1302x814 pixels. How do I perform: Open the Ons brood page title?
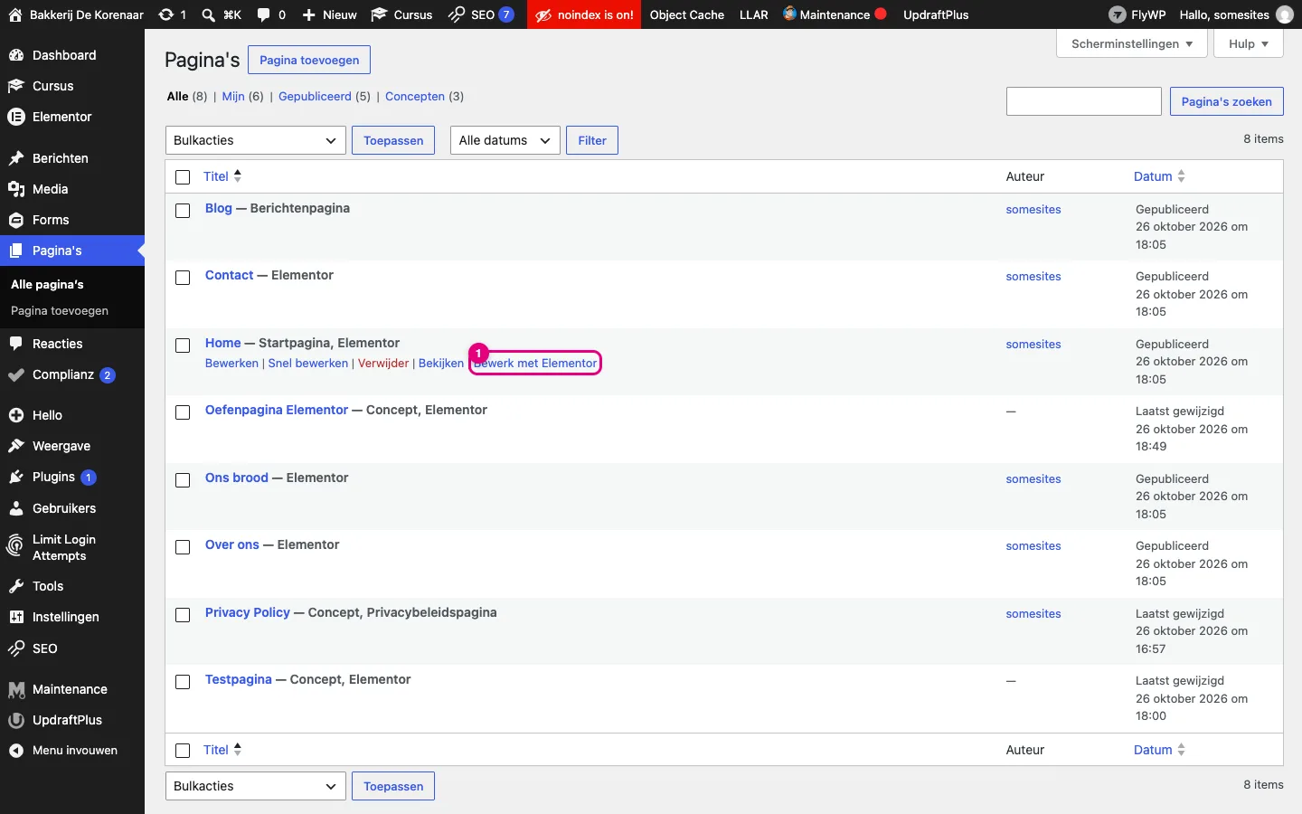click(x=237, y=478)
